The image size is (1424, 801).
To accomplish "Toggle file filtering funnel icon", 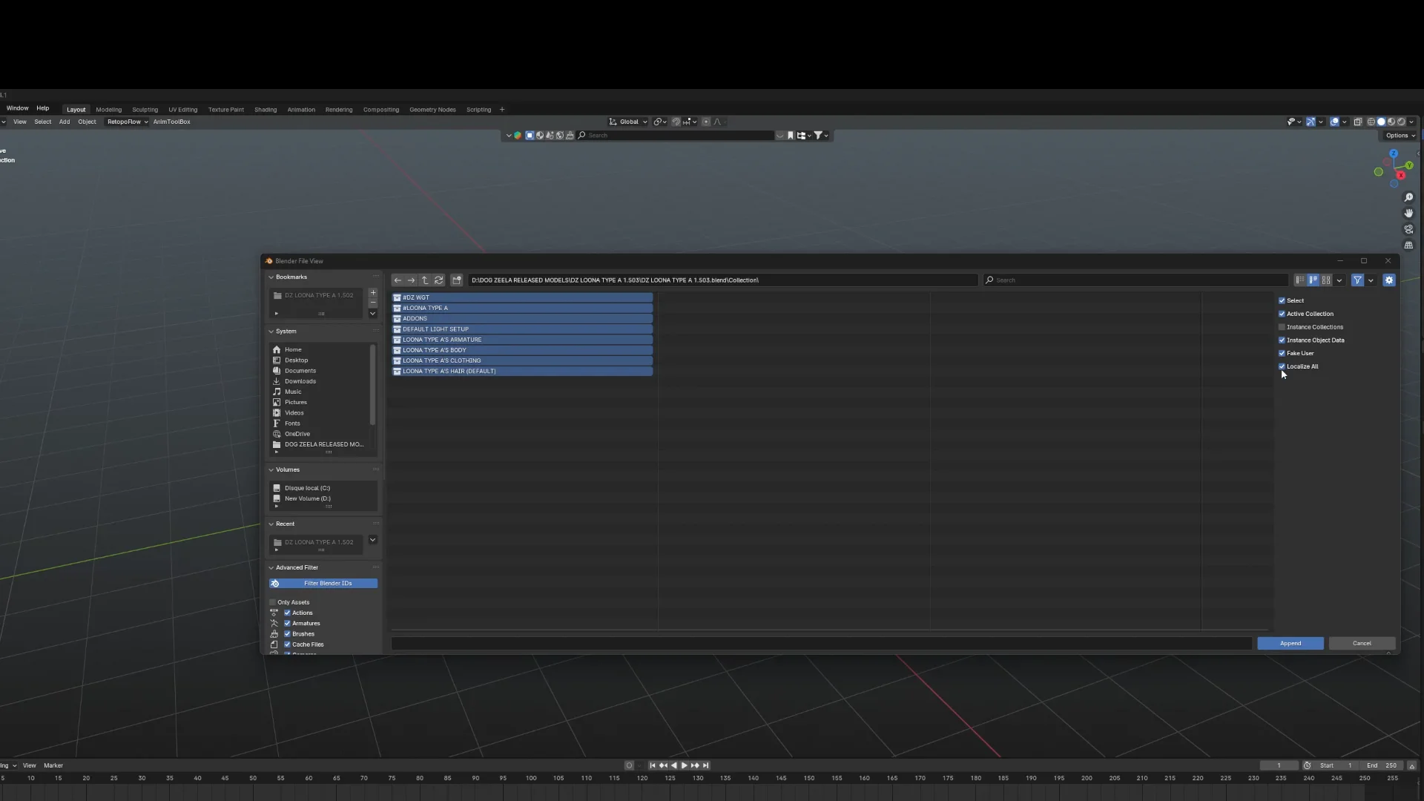I will pyautogui.click(x=1357, y=280).
